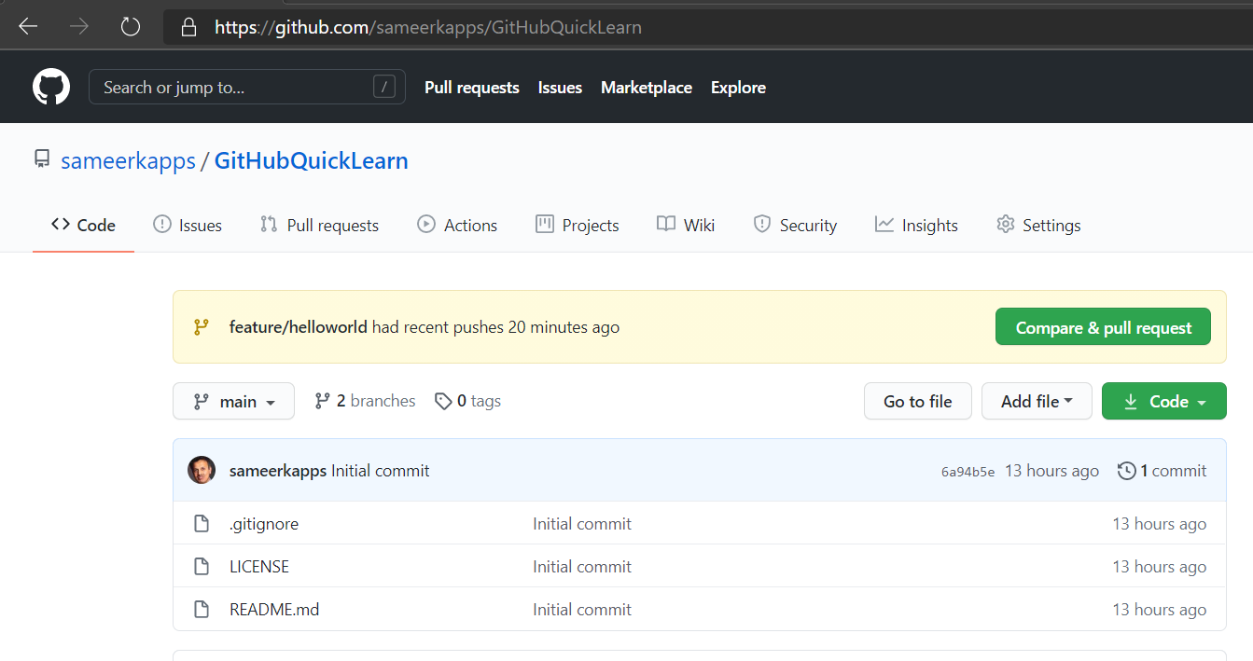
Task: Open the green Code dropdown
Action: (1163, 400)
